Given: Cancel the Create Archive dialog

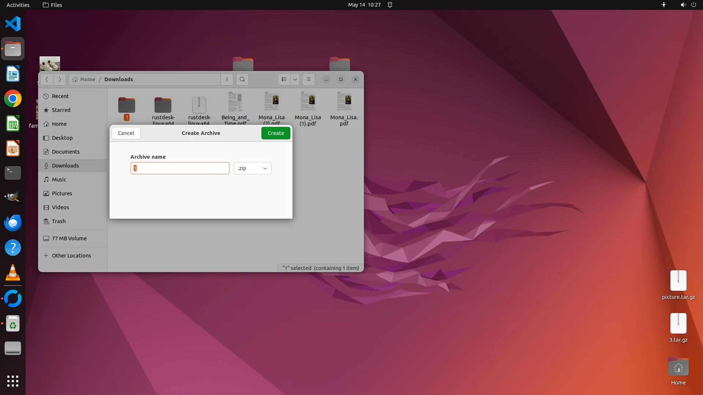Looking at the screenshot, I should pos(126,133).
